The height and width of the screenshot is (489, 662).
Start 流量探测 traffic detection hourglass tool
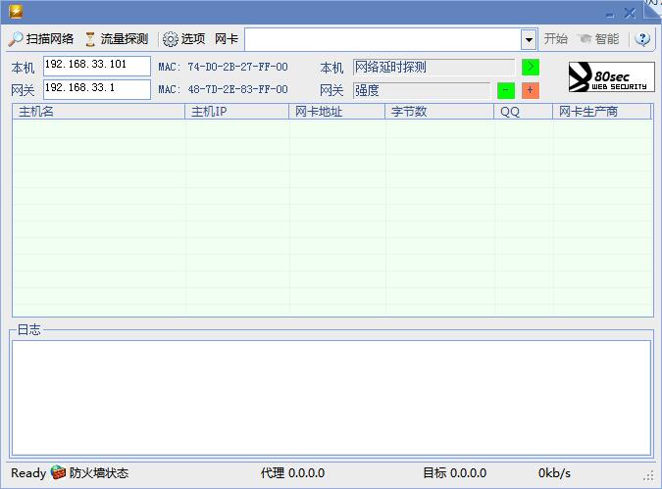tap(116, 39)
